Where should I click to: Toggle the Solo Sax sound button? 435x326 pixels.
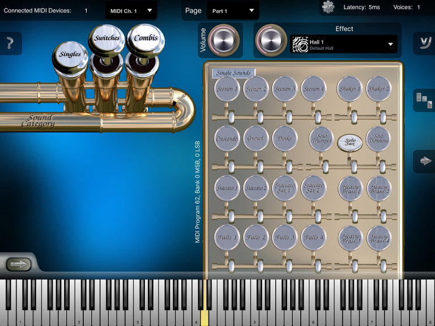[x=350, y=143]
